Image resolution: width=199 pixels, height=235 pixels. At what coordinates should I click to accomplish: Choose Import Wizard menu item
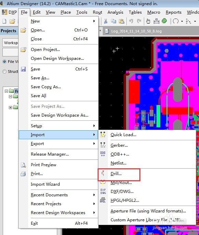pos(59,184)
